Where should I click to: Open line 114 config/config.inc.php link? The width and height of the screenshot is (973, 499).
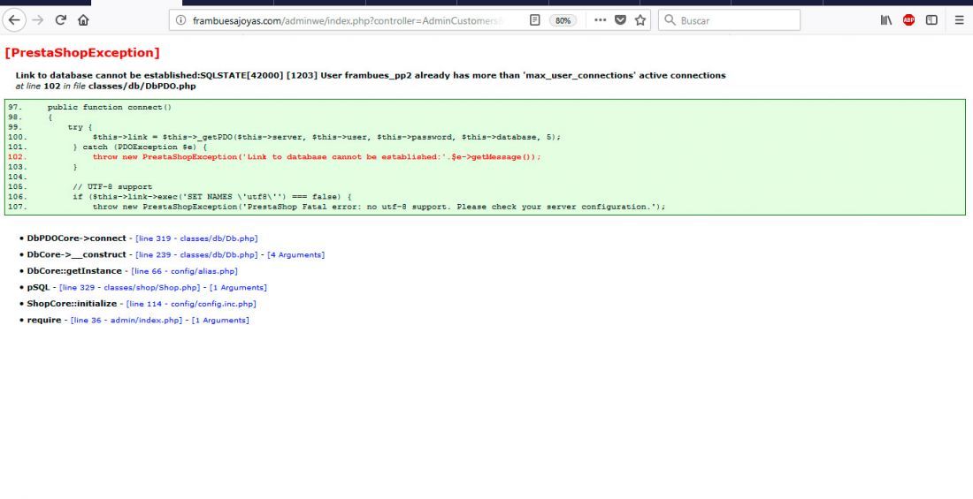[x=191, y=305]
